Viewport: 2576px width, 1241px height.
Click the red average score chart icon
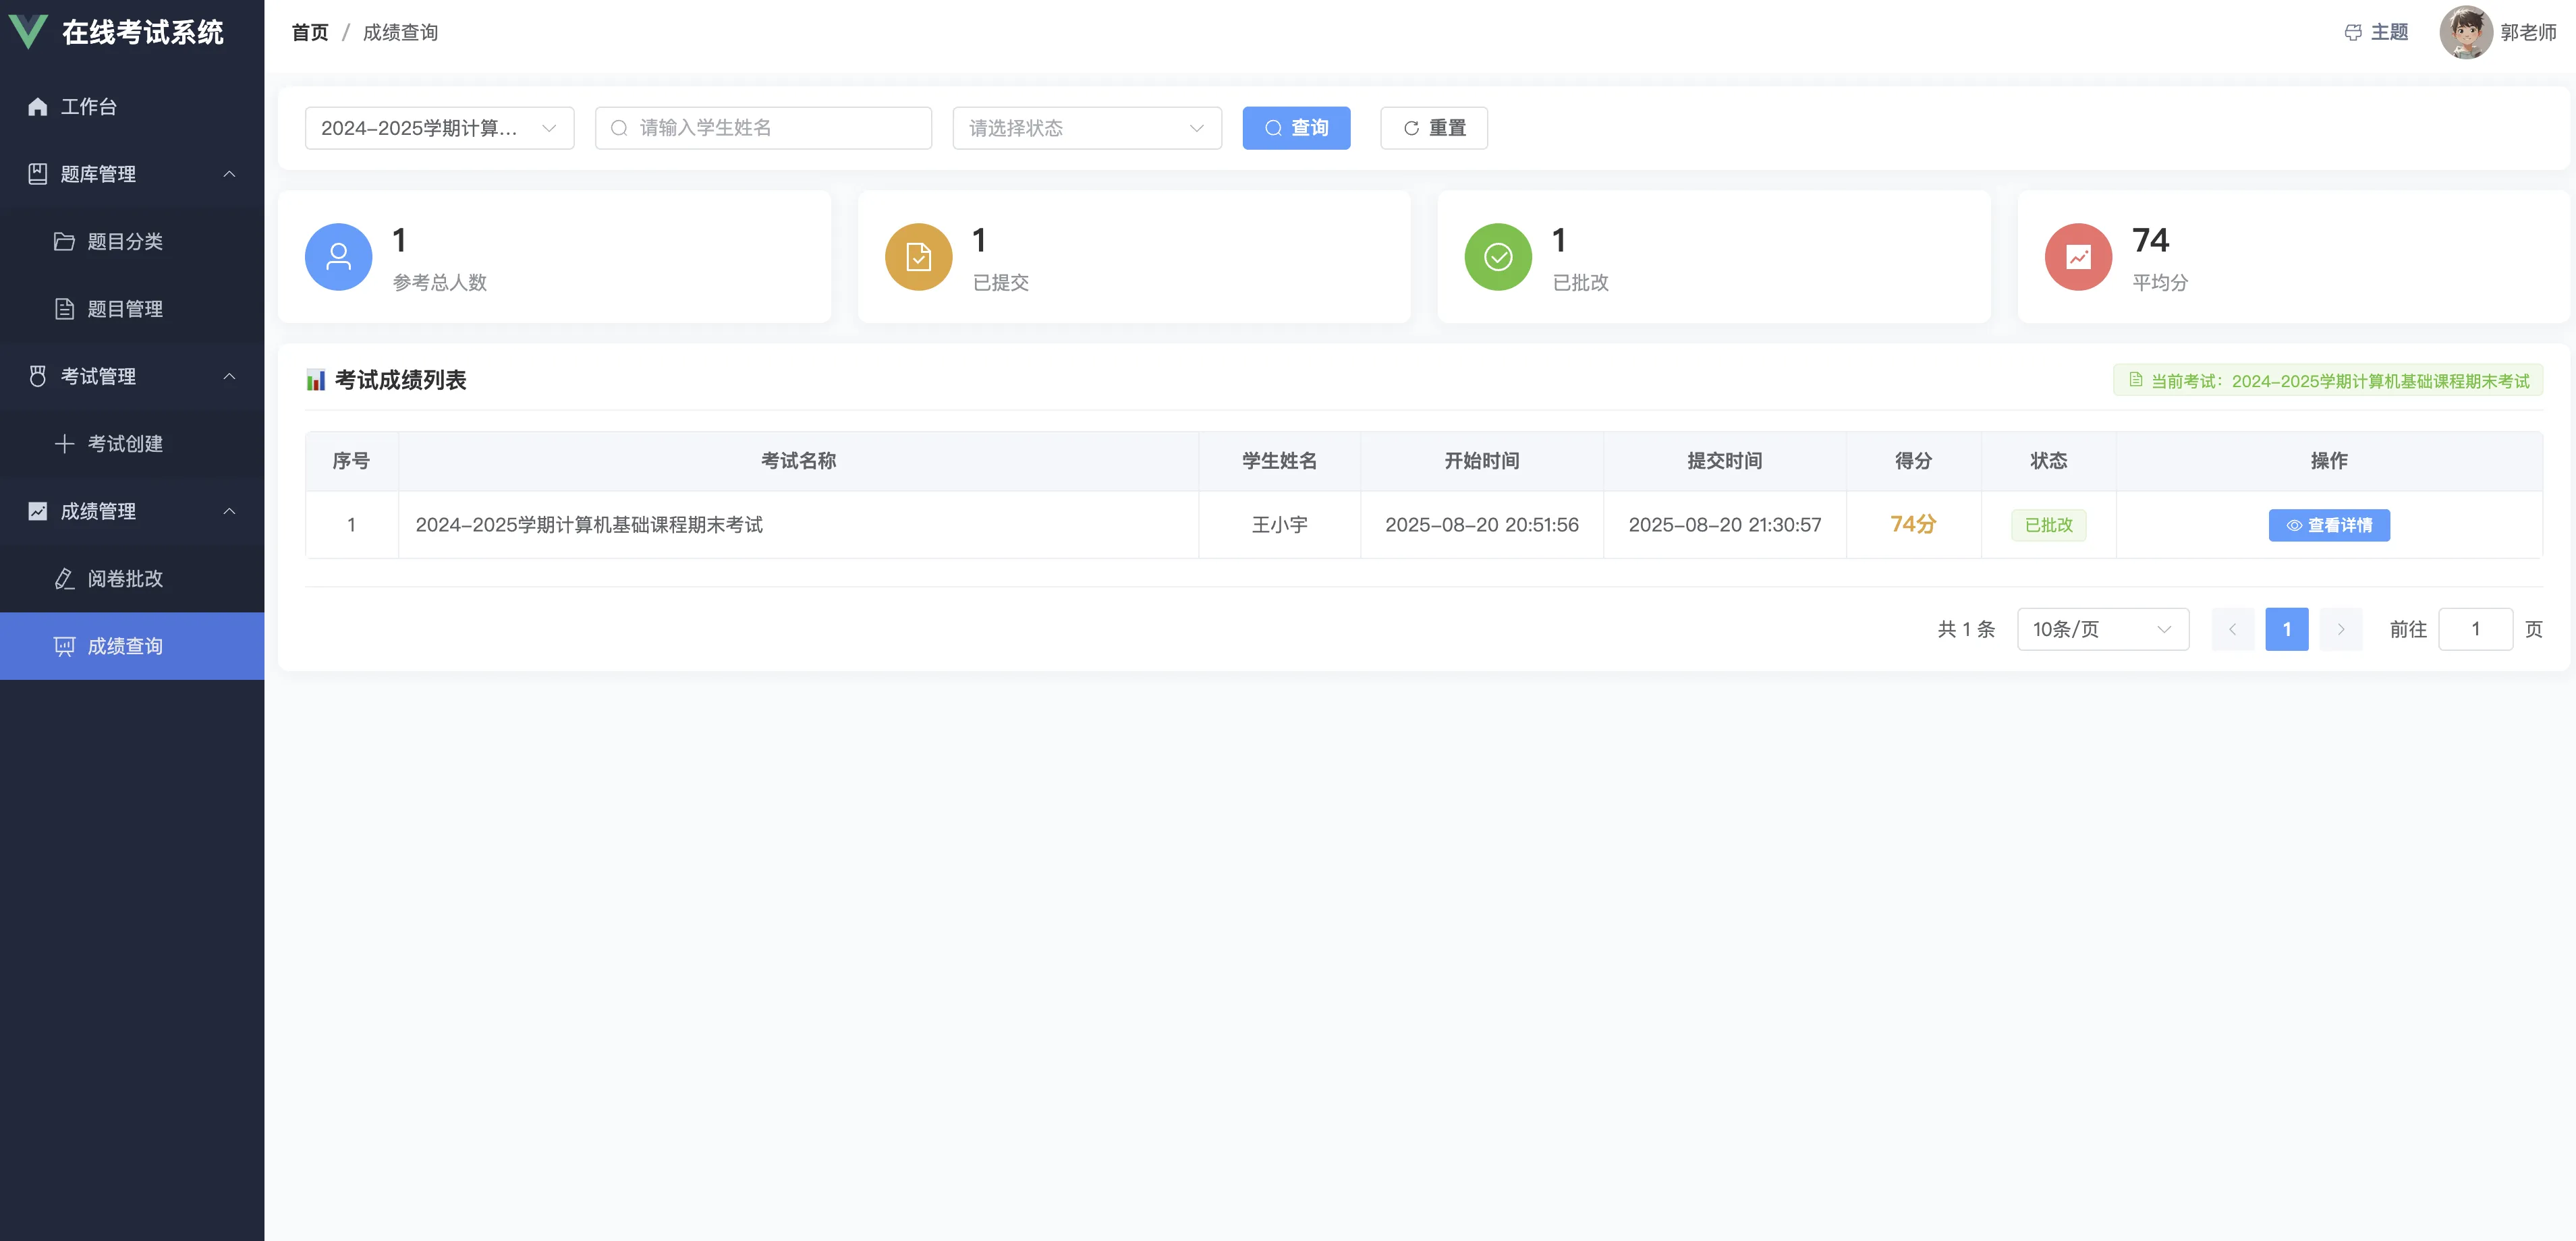click(x=2077, y=257)
